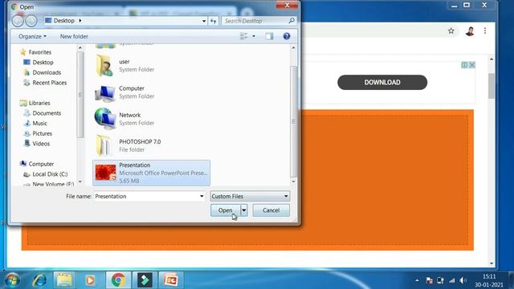Click the file list scroll down arrow
This screenshot has width=514, height=289.
pos(293,181)
